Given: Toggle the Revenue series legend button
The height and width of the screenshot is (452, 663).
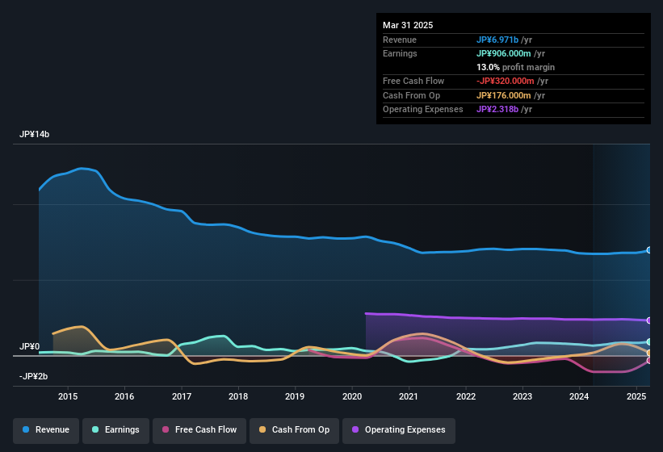Looking at the screenshot, I should click(46, 430).
